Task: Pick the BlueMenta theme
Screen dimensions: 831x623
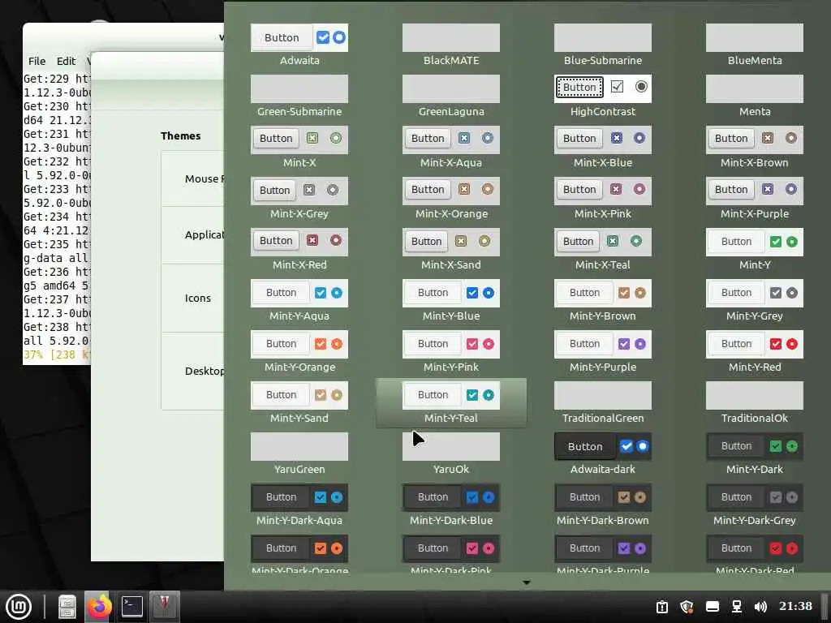Action: pyautogui.click(x=755, y=45)
